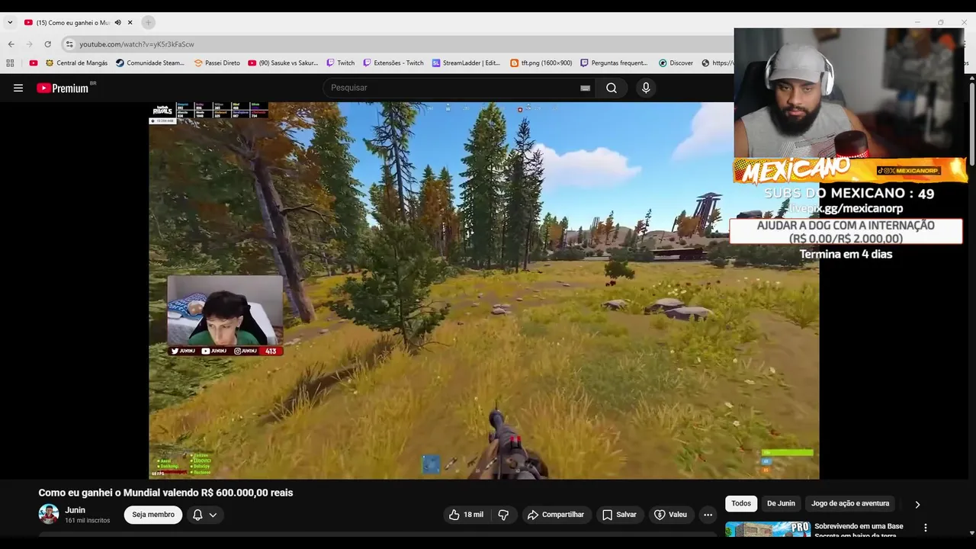Open the Discover bookmark

(676, 63)
